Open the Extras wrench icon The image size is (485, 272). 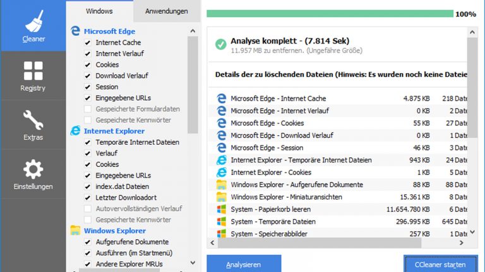click(x=33, y=120)
